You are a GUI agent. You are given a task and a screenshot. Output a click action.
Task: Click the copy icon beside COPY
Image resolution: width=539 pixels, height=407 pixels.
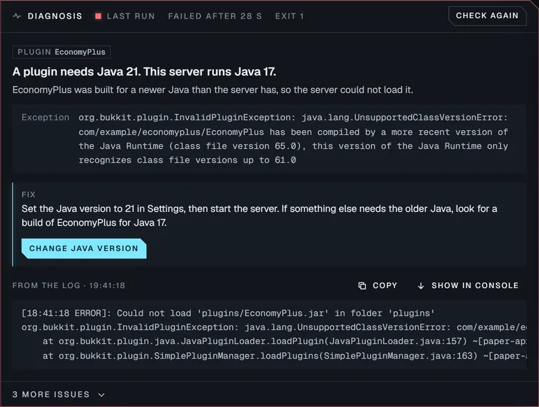tap(362, 285)
